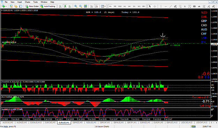Switch to the GBPCHF,M5 chart tab
Viewport: 218px width, 128px height.
105,122
